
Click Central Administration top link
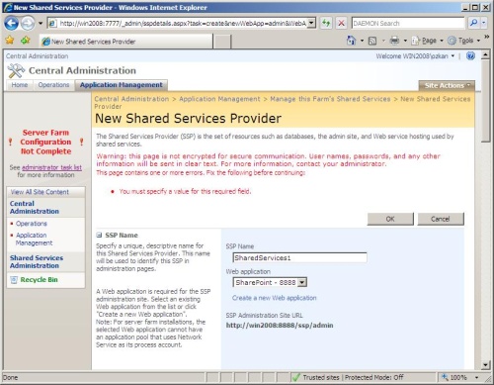click(37, 56)
